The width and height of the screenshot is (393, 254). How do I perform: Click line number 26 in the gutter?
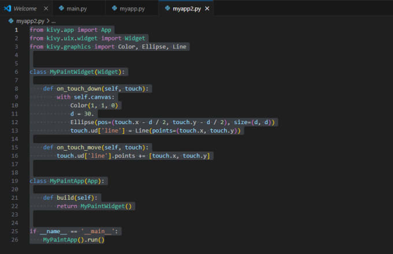(15, 240)
